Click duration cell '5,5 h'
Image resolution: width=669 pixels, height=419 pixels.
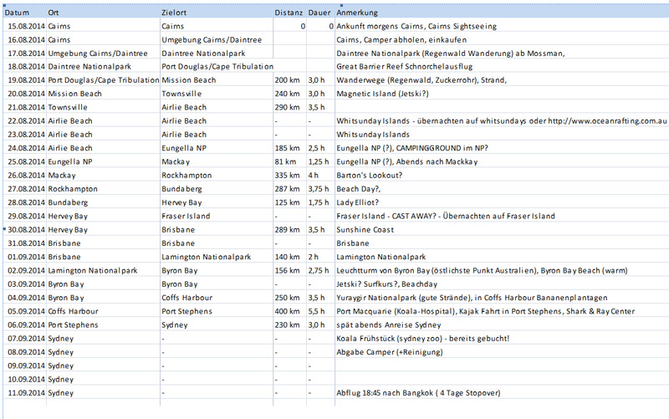click(x=316, y=311)
